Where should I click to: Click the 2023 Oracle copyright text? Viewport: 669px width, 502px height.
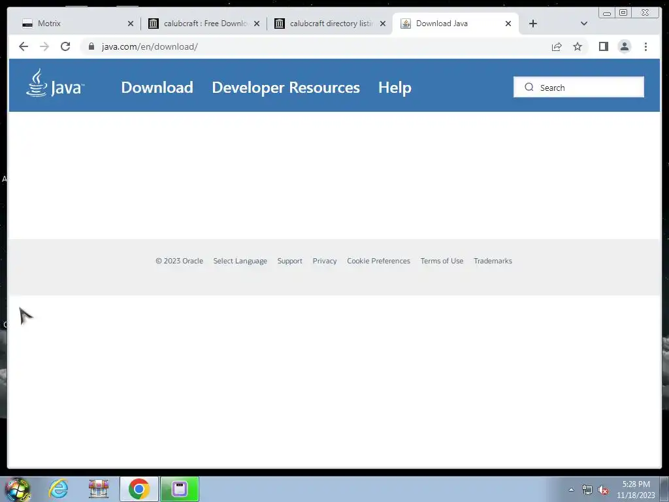click(x=179, y=261)
